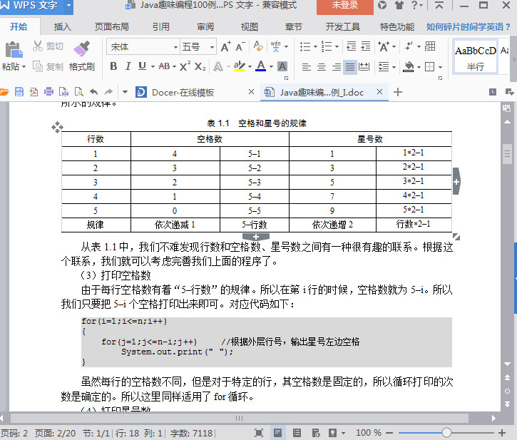This screenshot has height=440, width=517.
Task: Toggle strikethrough AB formatting
Action: click(164, 66)
